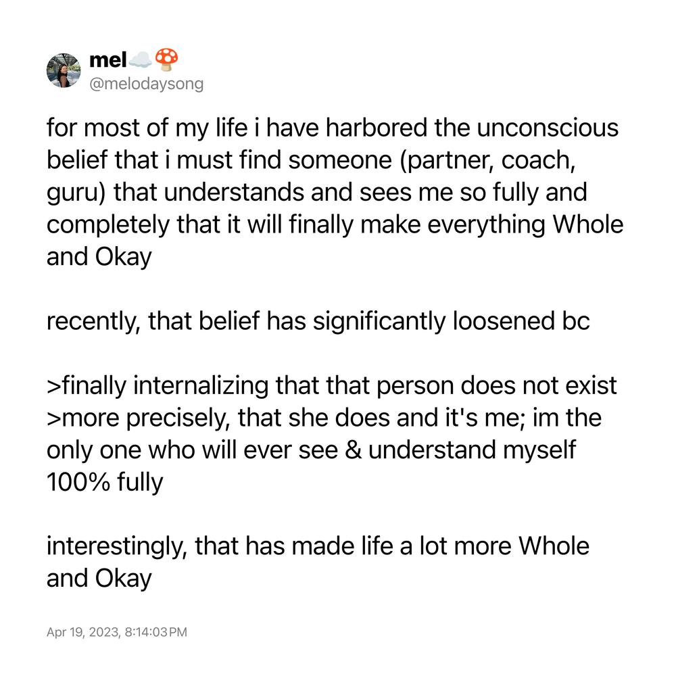
Task: Select the word "internalizing"
Action: click(x=201, y=385)
